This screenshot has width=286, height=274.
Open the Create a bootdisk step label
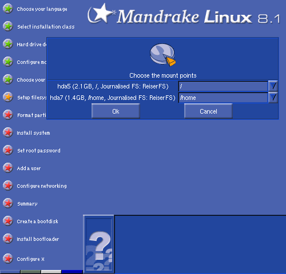click(x=38, y=221)
